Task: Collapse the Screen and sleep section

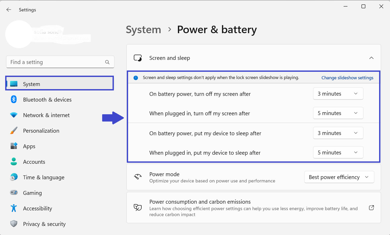Action: point(371,58)
